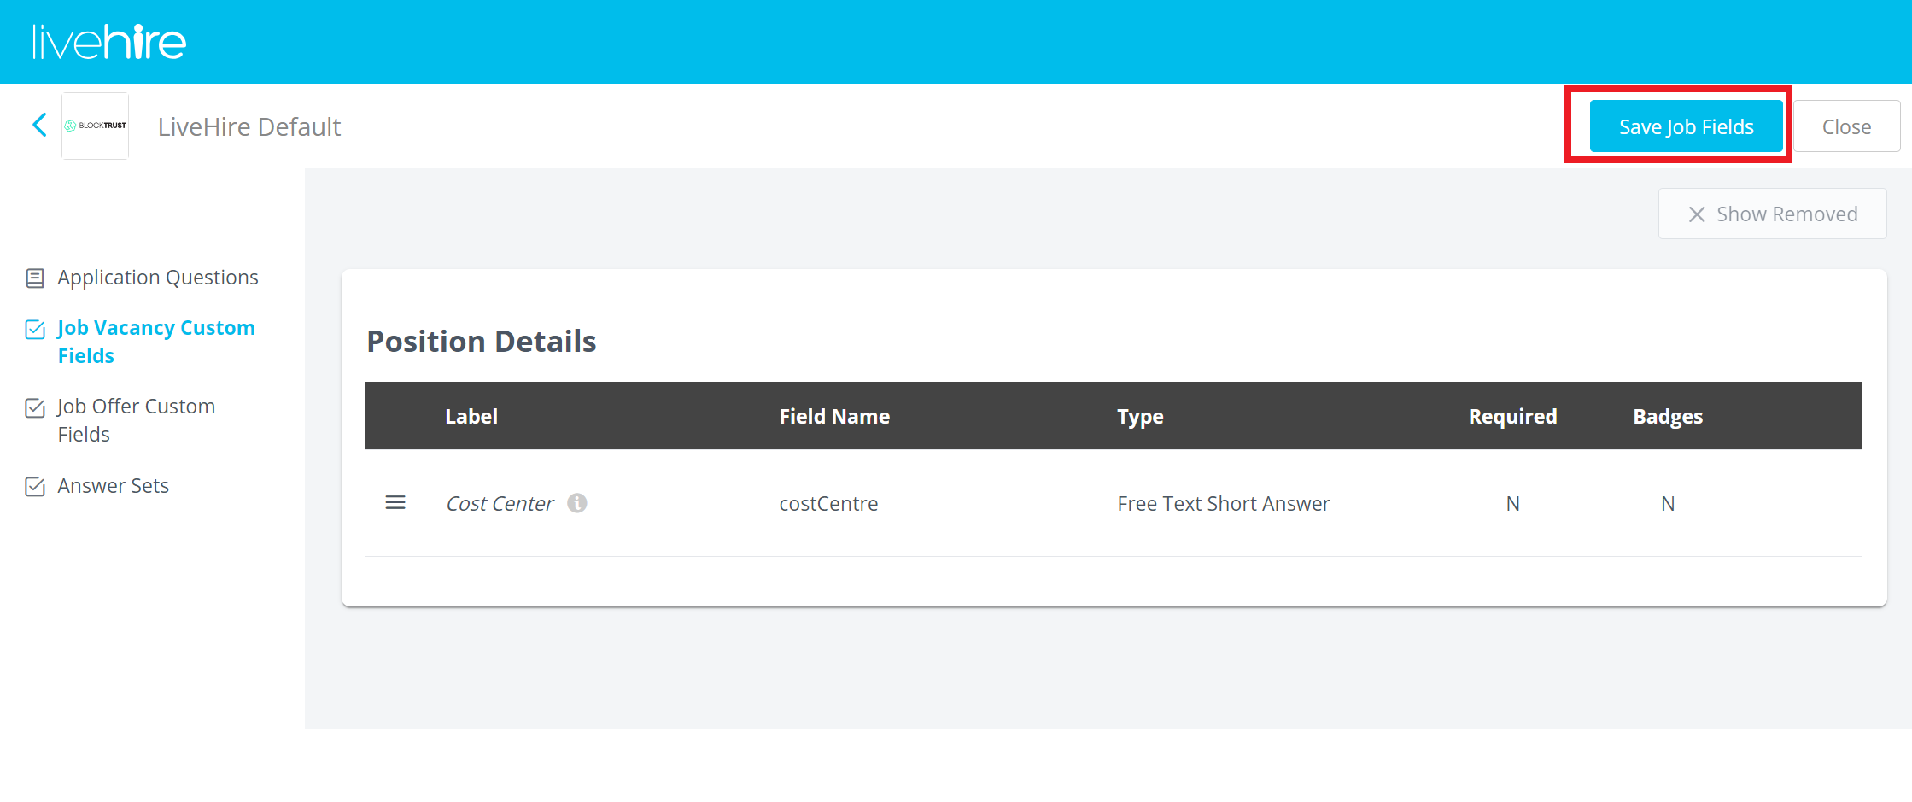Open the Answer Sets section
1912x802 pixels.
coord(113,486)
